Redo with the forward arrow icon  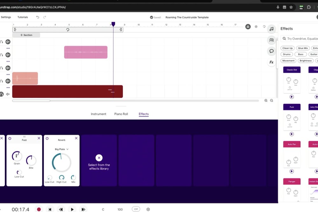[45, 17]
